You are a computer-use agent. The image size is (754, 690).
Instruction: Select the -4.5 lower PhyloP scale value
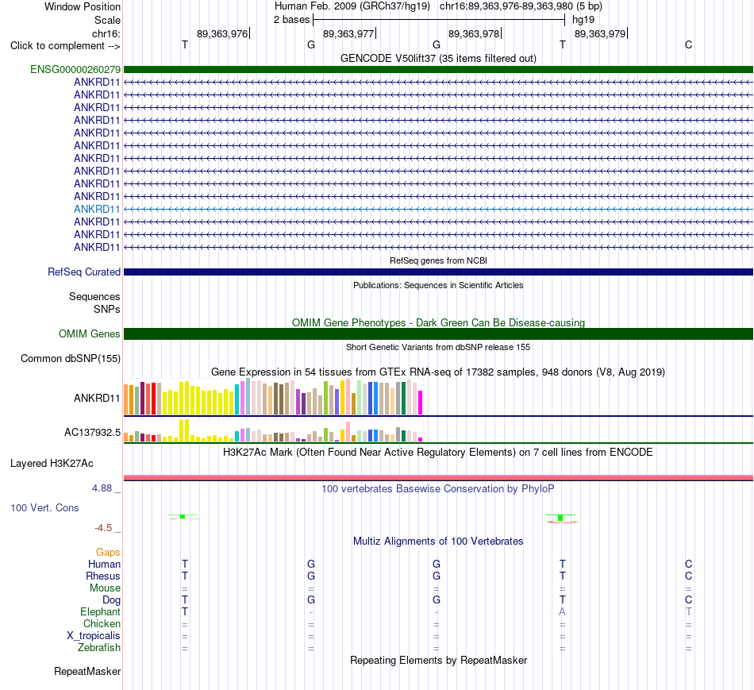[x=103, y=528]
